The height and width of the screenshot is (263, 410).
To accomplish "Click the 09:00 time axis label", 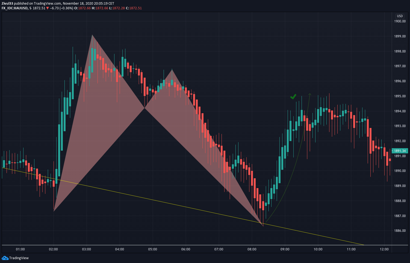I will [x=285, y=249].
